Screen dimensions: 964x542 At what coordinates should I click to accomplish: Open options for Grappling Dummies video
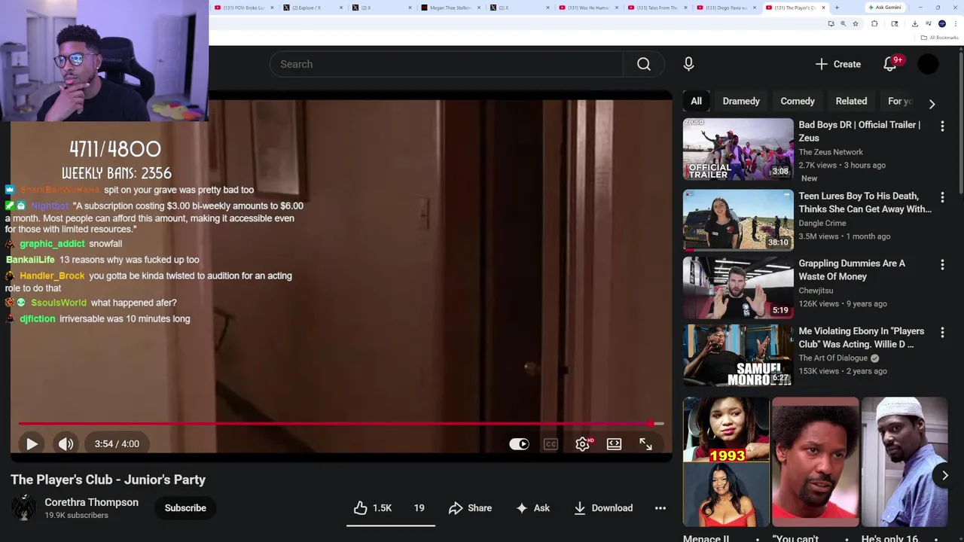[942, 265]
